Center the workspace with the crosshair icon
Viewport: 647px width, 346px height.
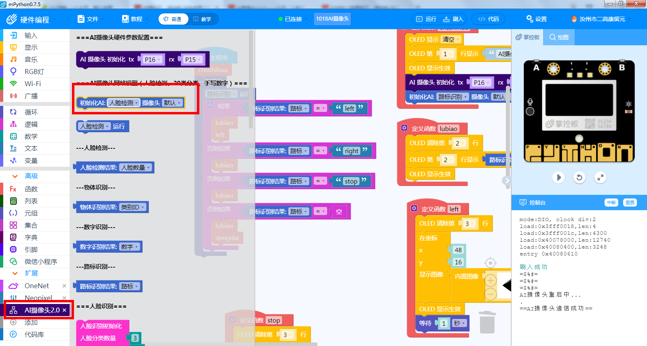[490, 263]
